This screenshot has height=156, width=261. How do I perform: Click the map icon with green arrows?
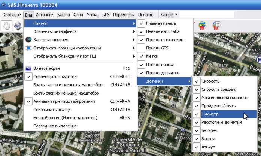pyautogui.click(x=202, y=25)
